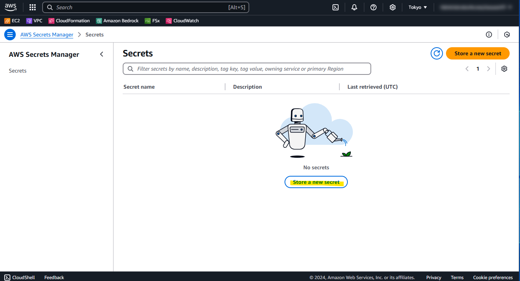Select page 1 in pagination

[x=478, y=69]
